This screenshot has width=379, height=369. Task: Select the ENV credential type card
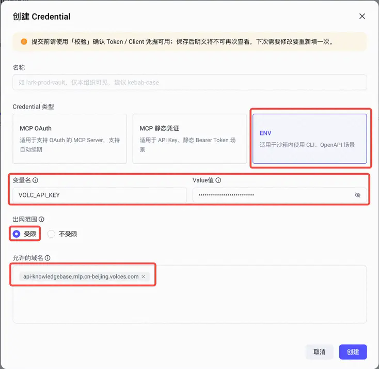point(310,139)
